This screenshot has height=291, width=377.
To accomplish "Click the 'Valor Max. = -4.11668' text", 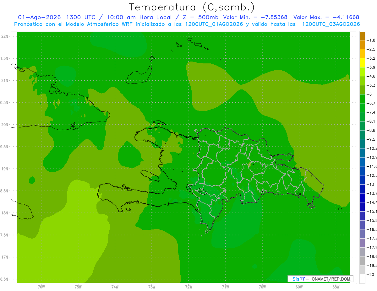I will coord(326,17).
